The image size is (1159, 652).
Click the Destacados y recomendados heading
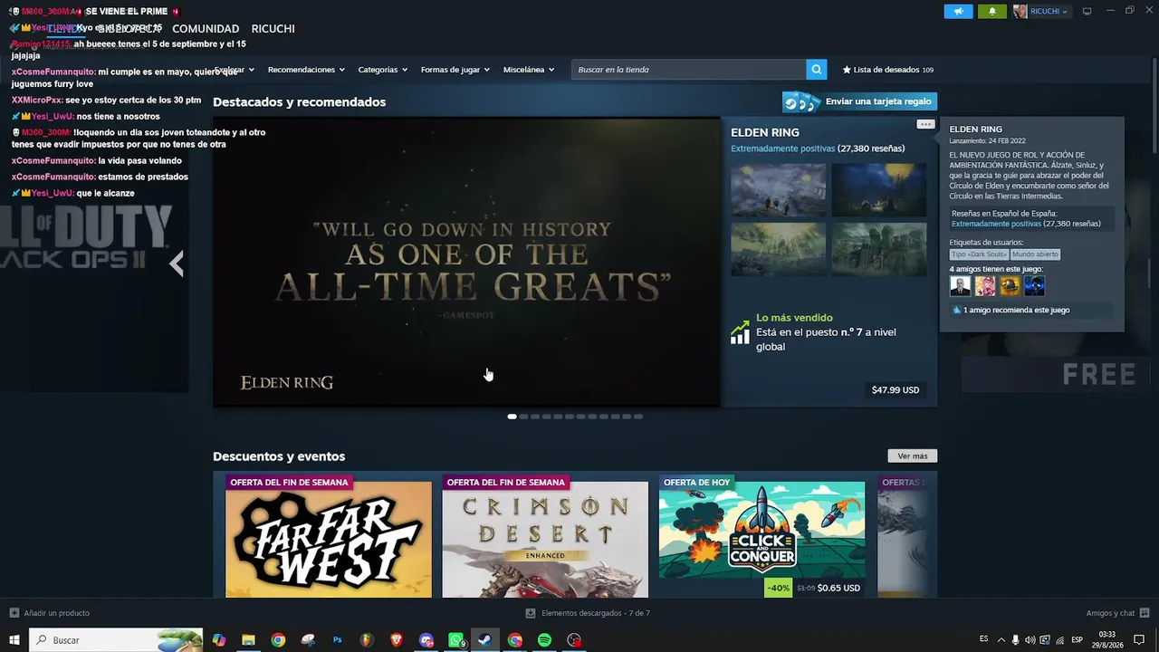click(x=299, y=102)
